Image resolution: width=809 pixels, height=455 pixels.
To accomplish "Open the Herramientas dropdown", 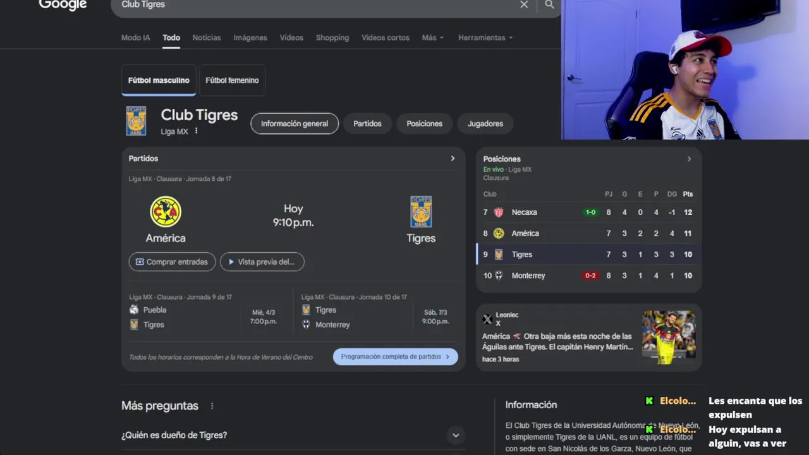I will click(485, 38).
